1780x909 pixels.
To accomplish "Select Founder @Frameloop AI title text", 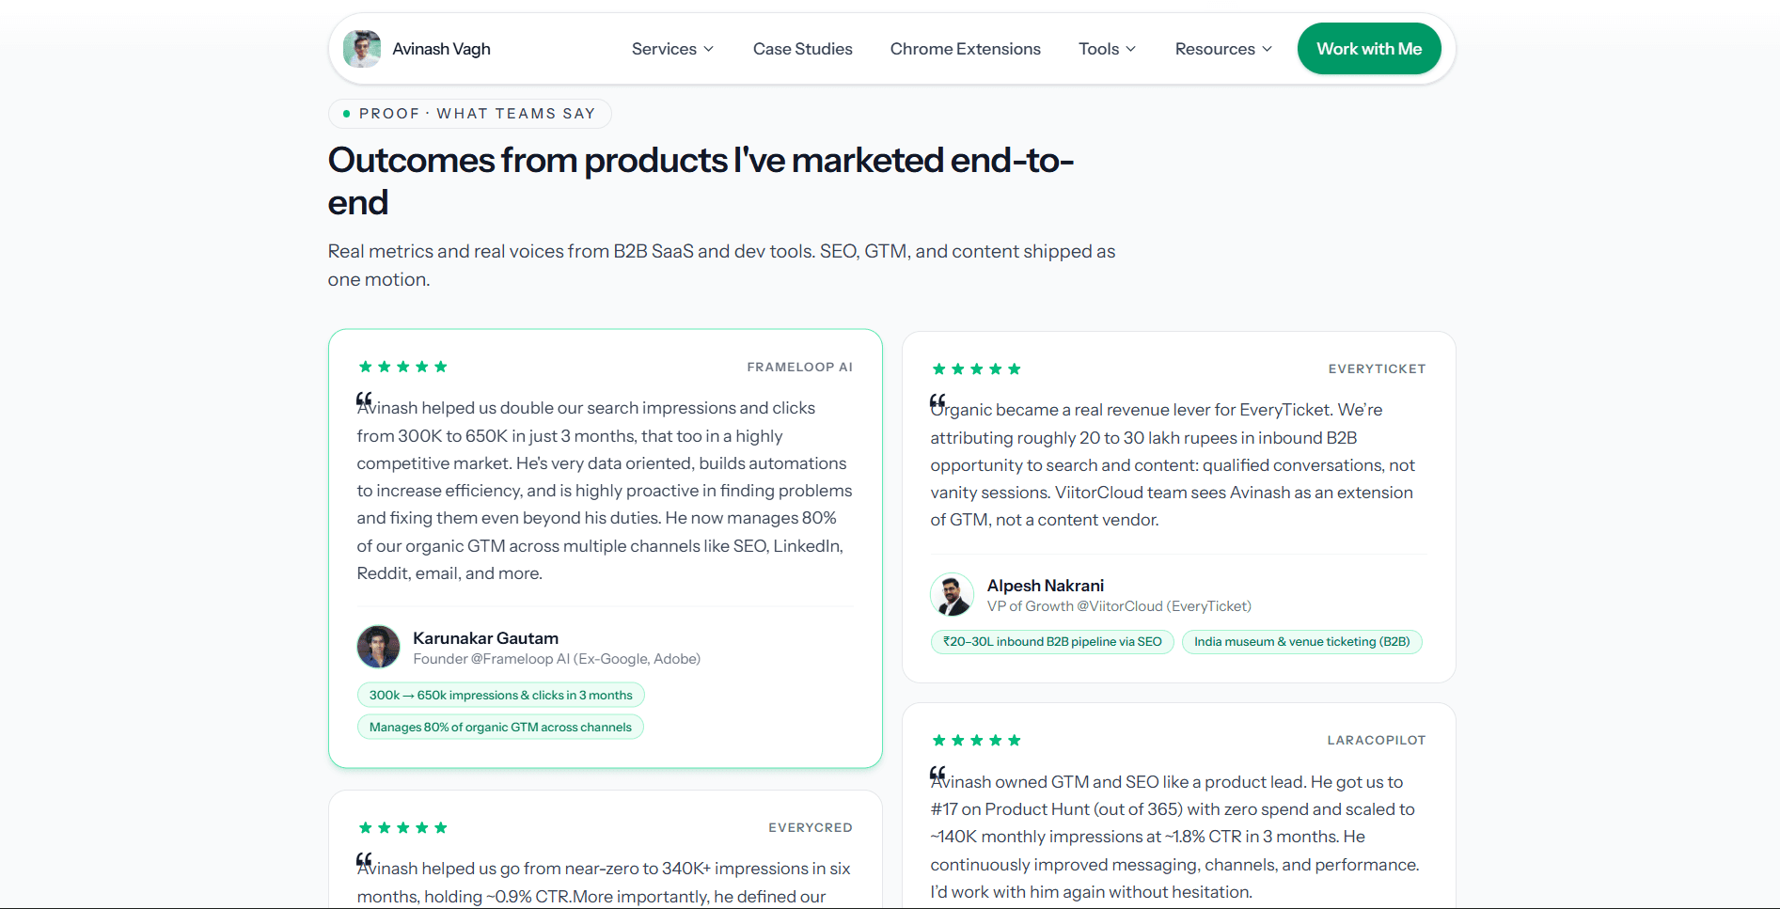I will coord(557,659).
